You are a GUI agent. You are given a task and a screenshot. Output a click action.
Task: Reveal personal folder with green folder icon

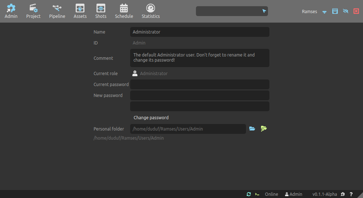coord(264,129)
